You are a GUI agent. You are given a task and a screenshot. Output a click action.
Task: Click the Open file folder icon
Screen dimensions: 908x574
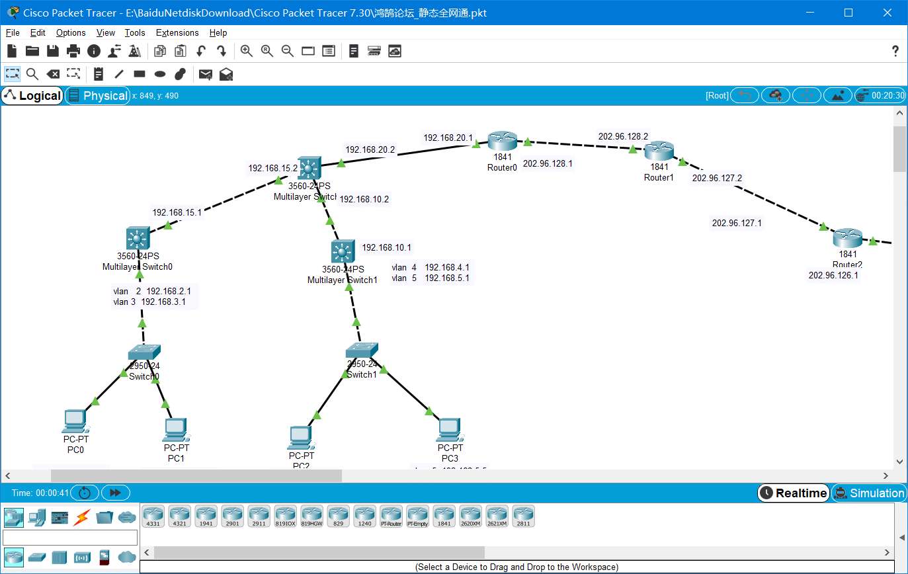(32, 51)
